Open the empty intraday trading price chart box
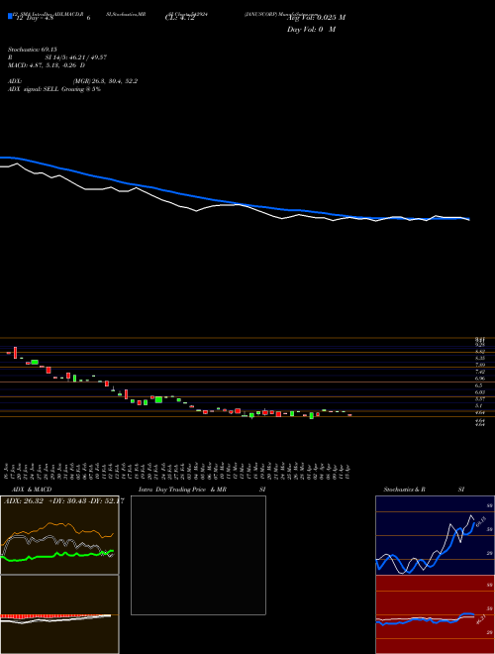Screen dimensions: 495x654 tap(198, 555)
